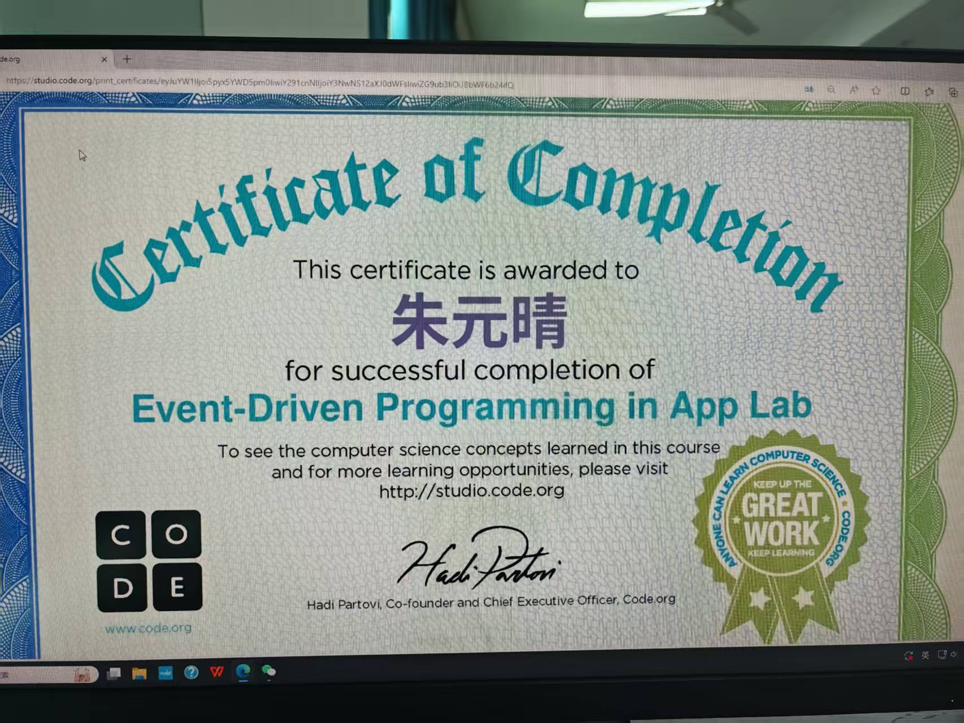
Task: Click the Hadi Partovi Co-founder caption
Action: (x=491, y=601)
